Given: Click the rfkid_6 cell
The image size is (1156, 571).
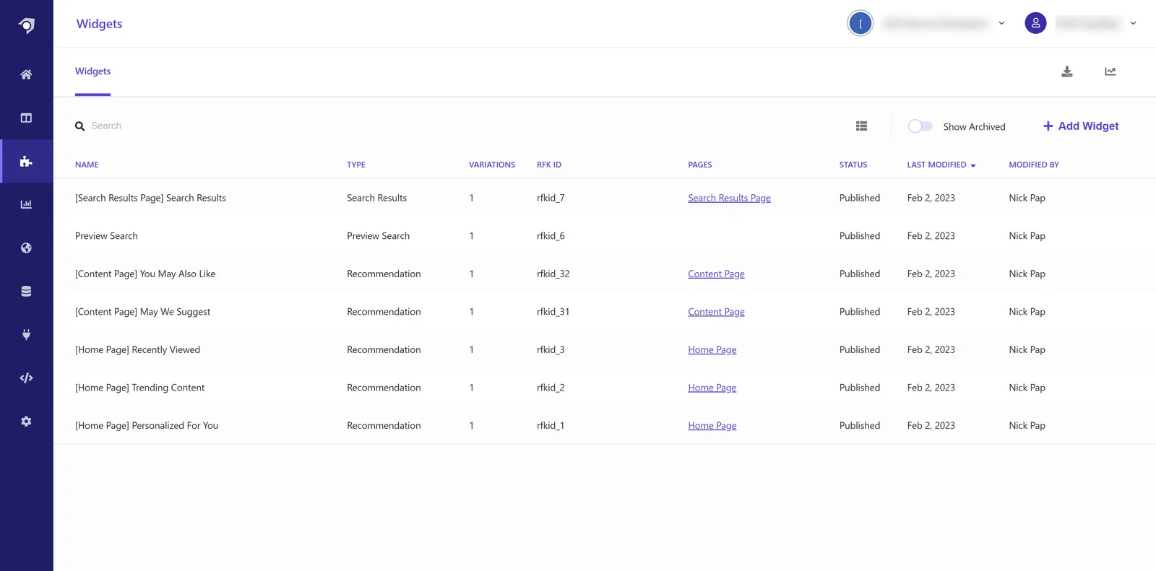Looking at the screenshot, I should tap(551, 236).
